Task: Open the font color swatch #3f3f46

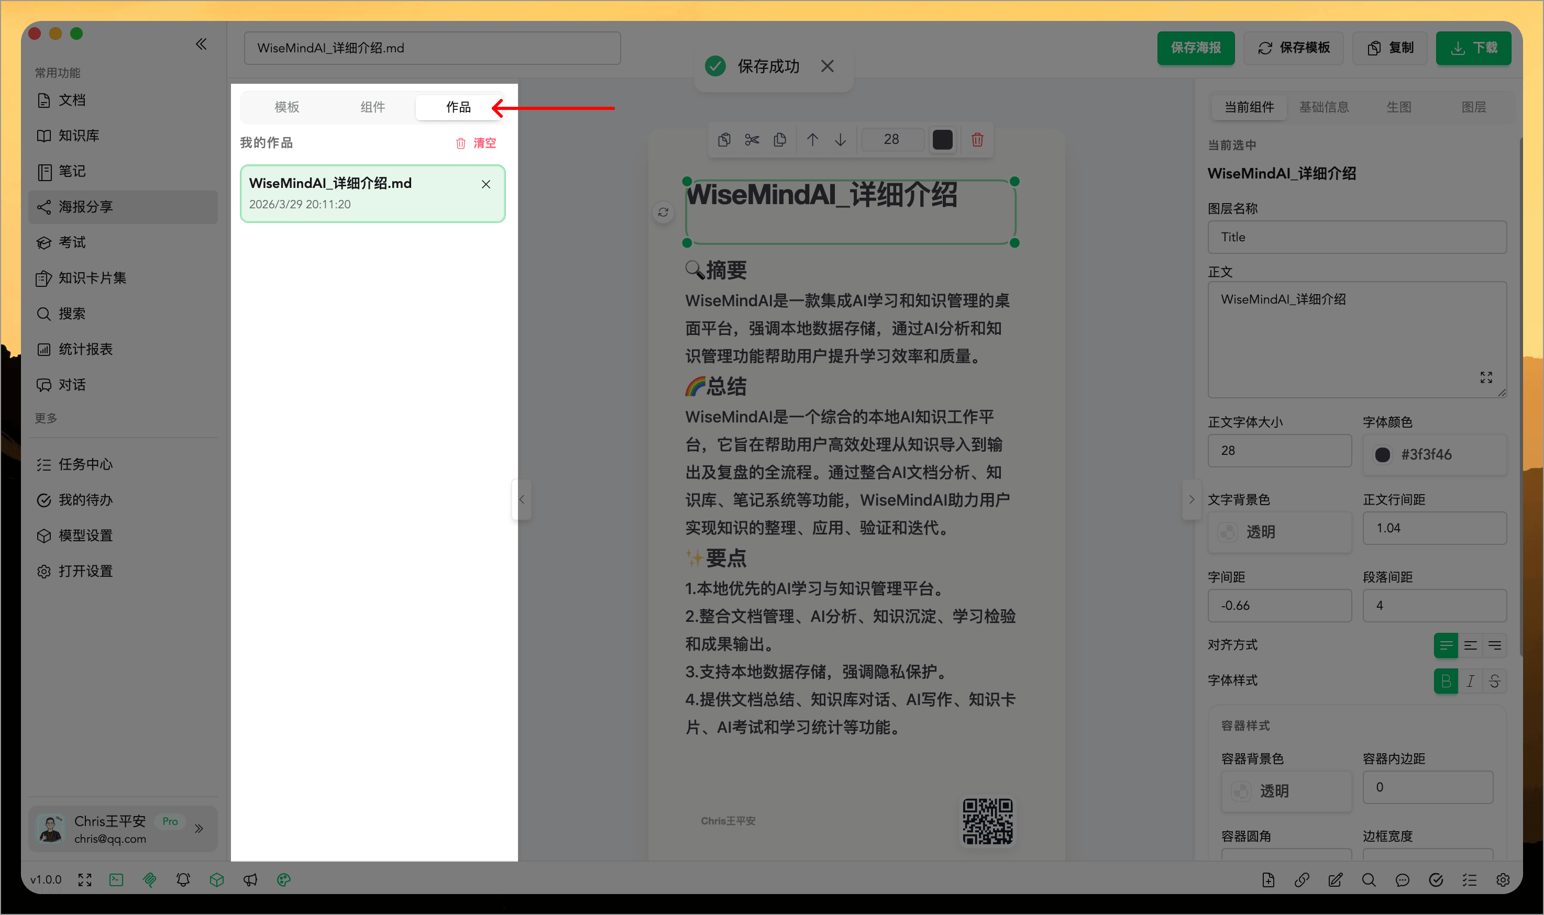Action: point(1382,454)
